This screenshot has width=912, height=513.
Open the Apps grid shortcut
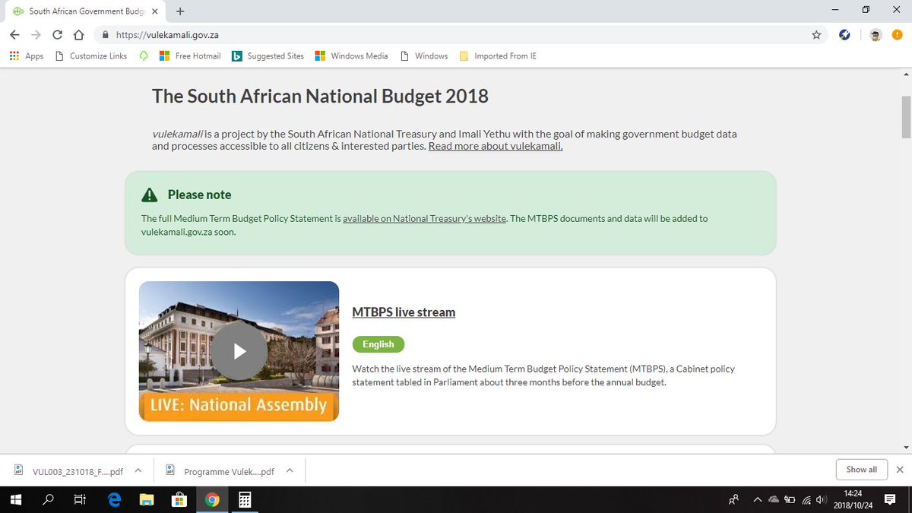[27, 55]
